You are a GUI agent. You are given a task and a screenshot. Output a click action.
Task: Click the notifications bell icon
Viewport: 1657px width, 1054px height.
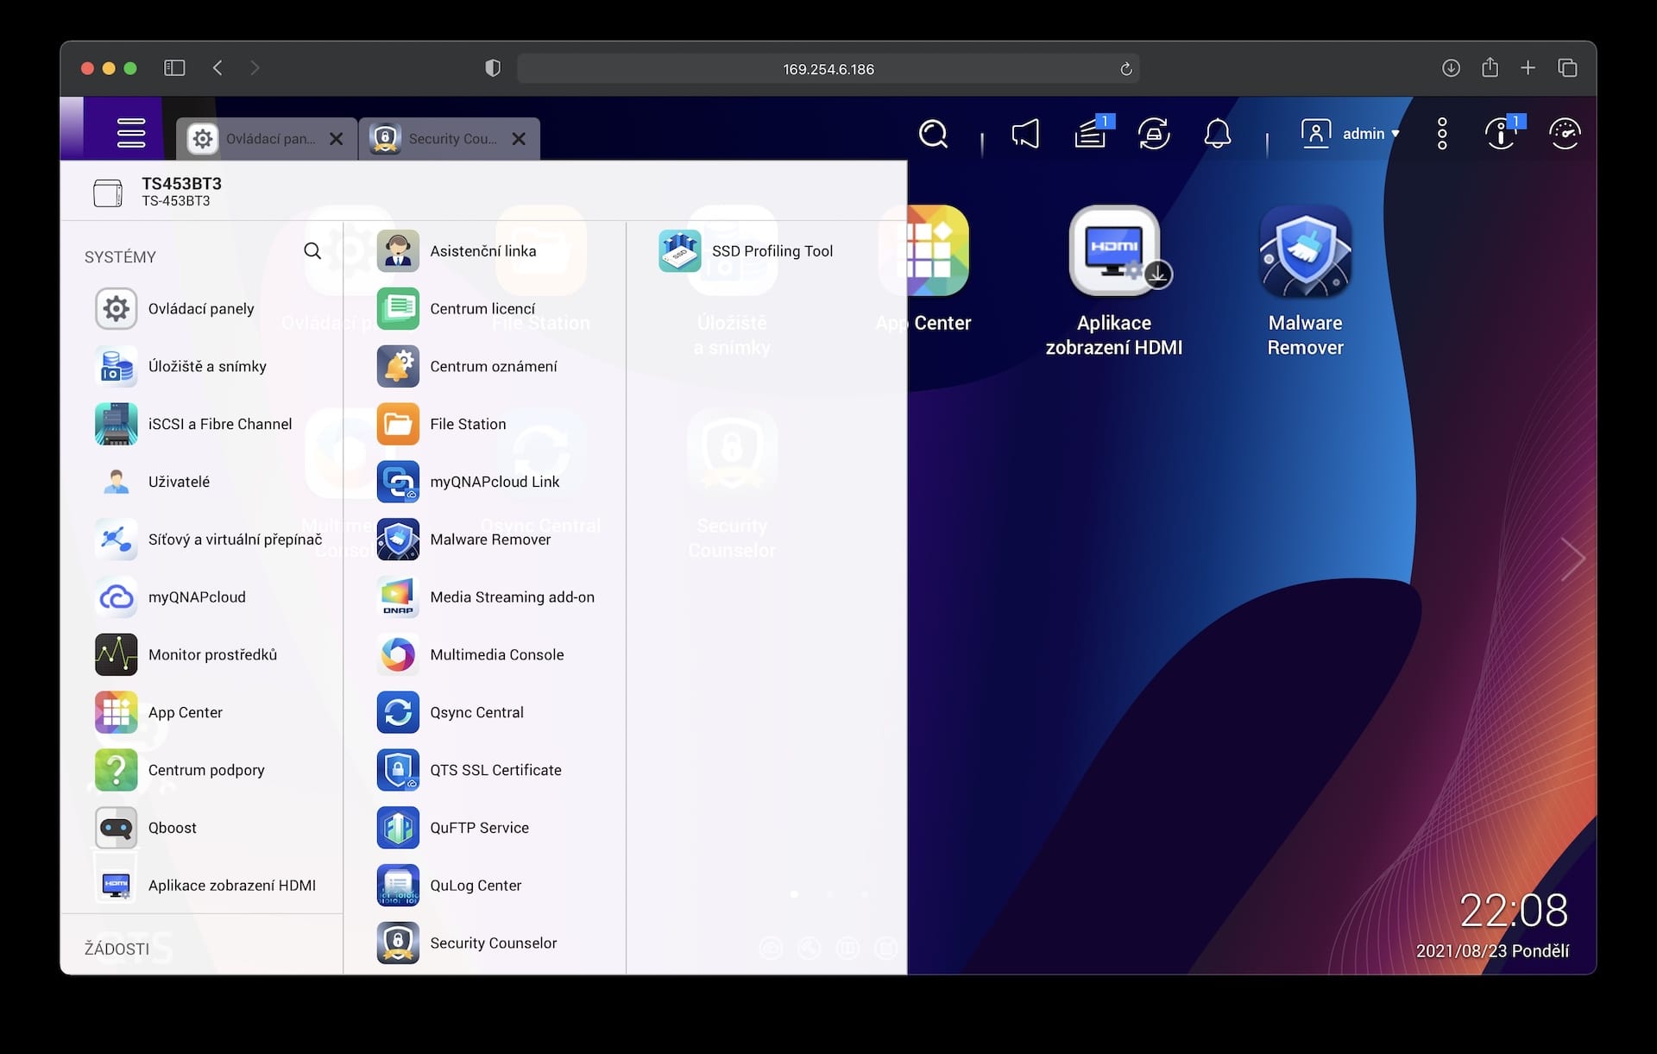(1217, 134)
